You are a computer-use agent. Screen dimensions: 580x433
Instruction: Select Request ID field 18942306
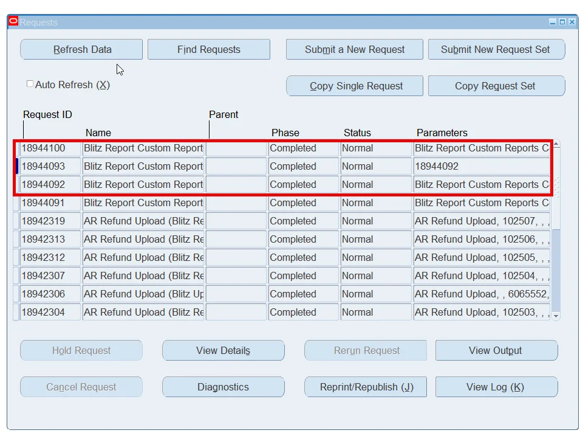click(50, 294)
